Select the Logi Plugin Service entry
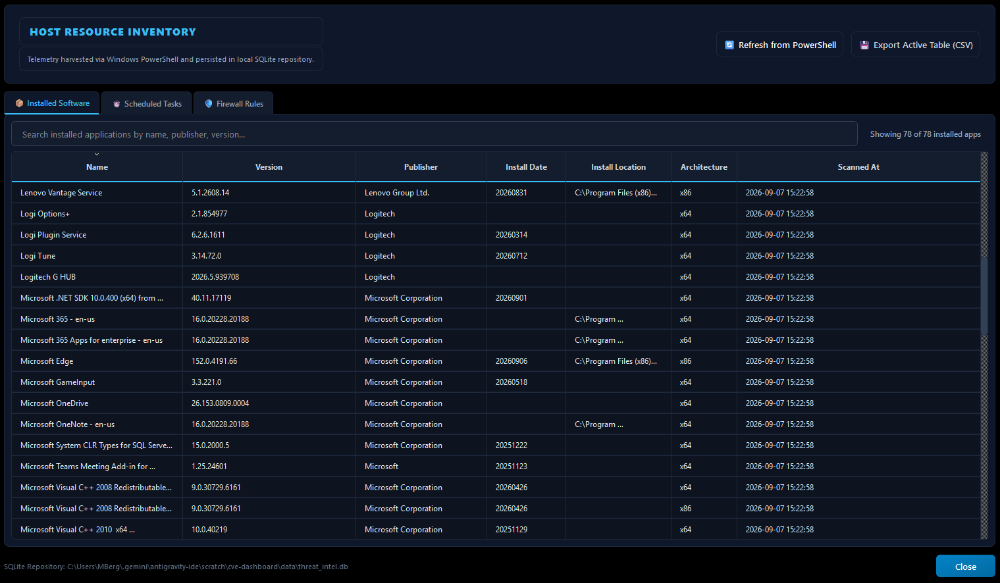Viewport: 1000px width, 583px height. coord(496,235)
